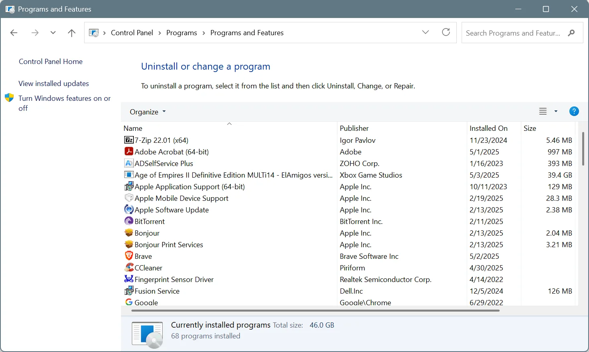Screen dimensions: 589x352
Task: Click the 11/23/2024 install date
Action: click(488, 140)
